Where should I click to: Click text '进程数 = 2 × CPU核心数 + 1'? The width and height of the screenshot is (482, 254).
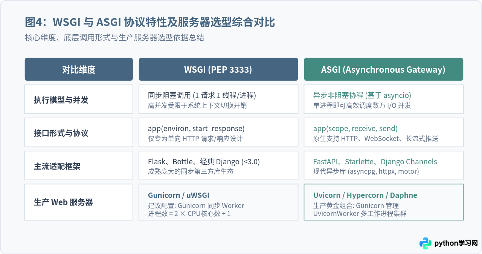click(x=189, y=214)
